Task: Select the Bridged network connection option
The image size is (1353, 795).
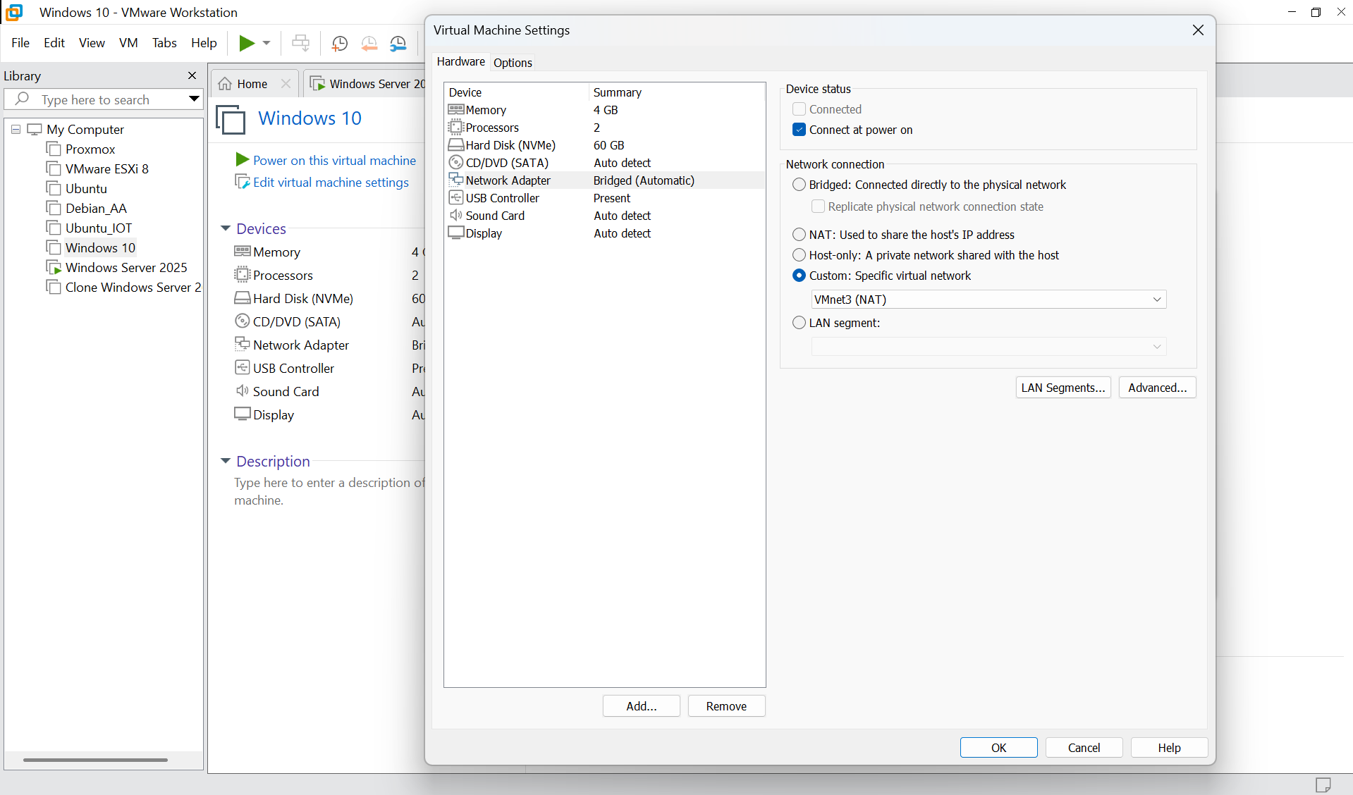Action: 799,185
